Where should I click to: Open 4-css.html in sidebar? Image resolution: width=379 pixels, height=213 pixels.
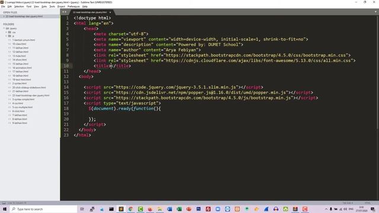(x=18, y=103)
